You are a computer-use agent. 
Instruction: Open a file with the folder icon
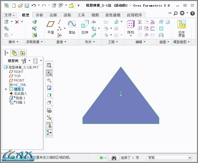(x=20, y=5)
